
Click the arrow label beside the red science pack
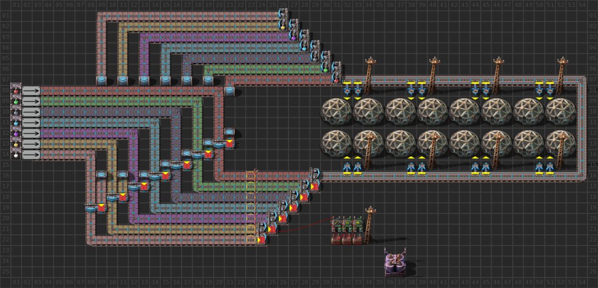(32, 91)
